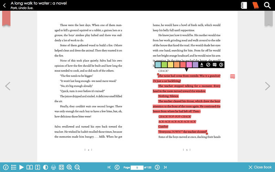Image resolution: width=275 pixels, height=172 pixels.
Task: Click the italic 'CRACK!' line above highlight
Action: [163, 71]
